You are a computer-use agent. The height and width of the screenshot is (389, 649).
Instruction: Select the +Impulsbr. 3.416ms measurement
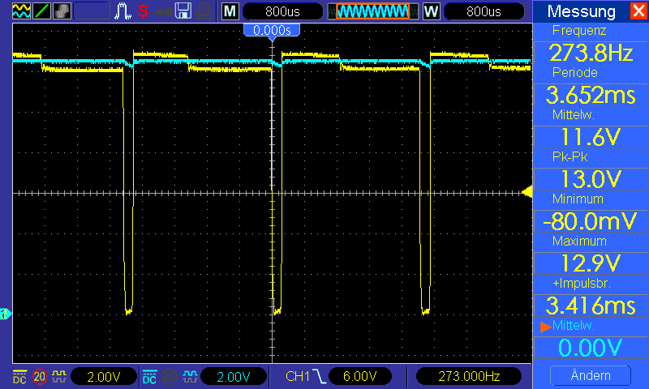pos(591,306)
